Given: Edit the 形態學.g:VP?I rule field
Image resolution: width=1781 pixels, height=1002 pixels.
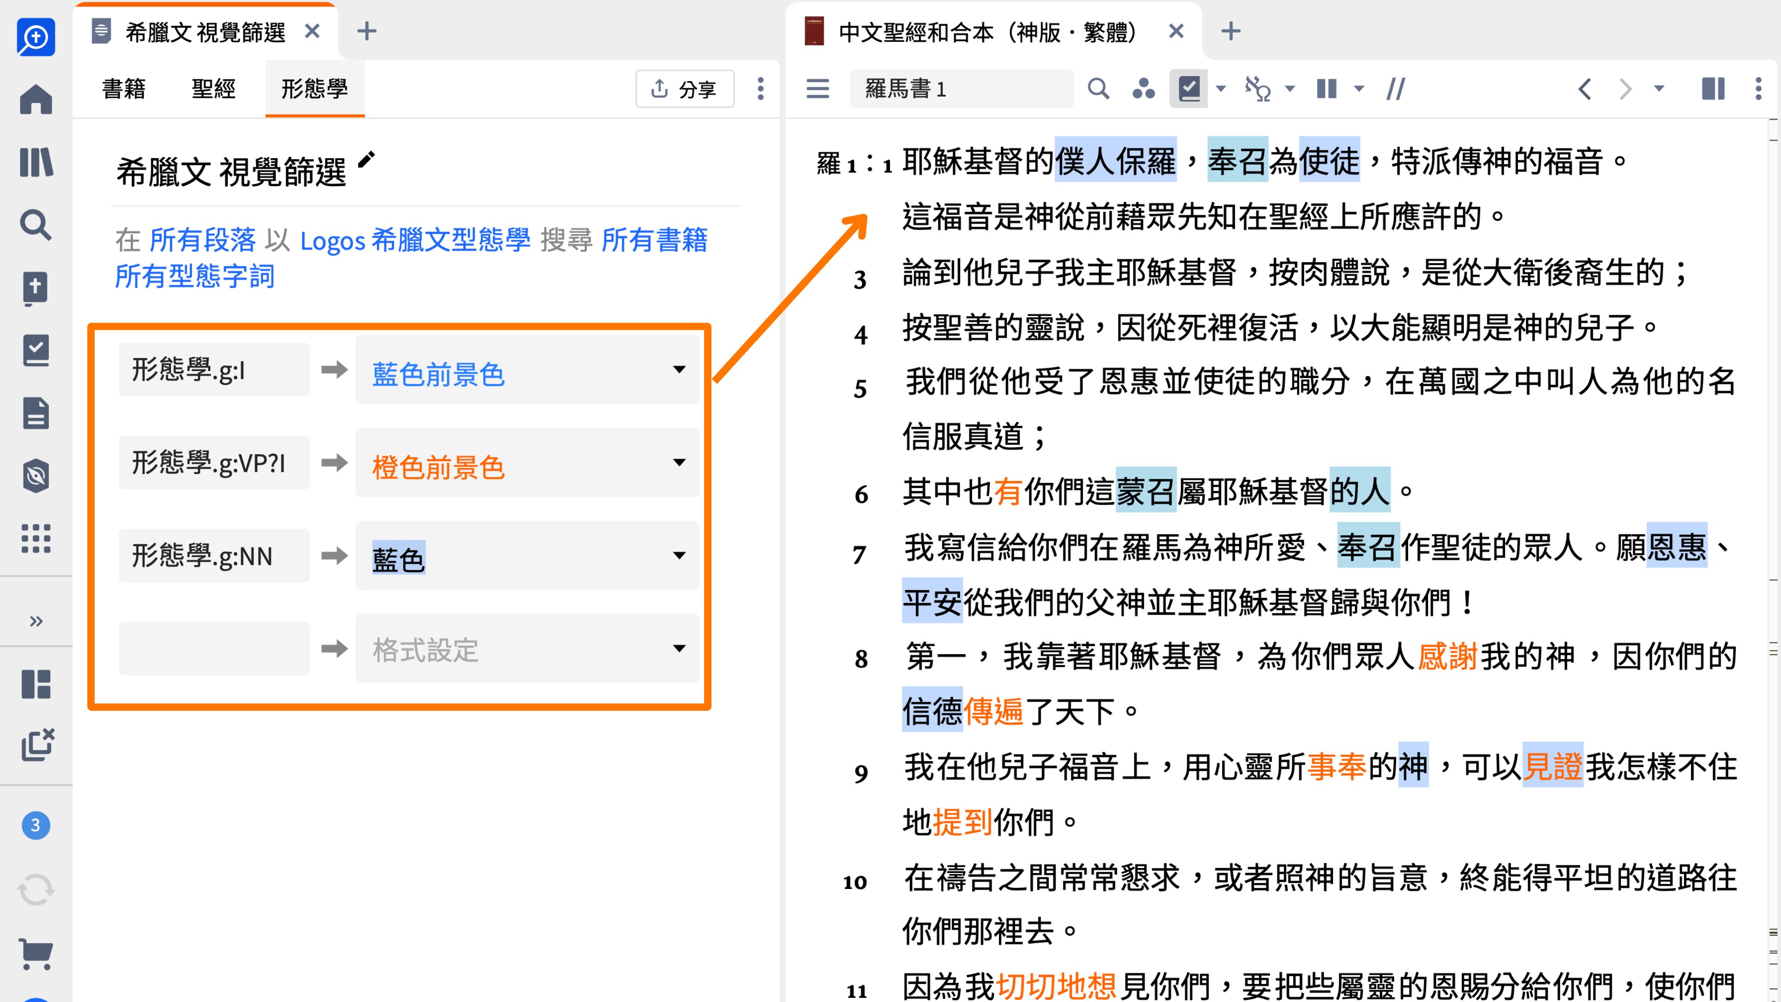Looking at the screenshot, I should tap(214, 462).
